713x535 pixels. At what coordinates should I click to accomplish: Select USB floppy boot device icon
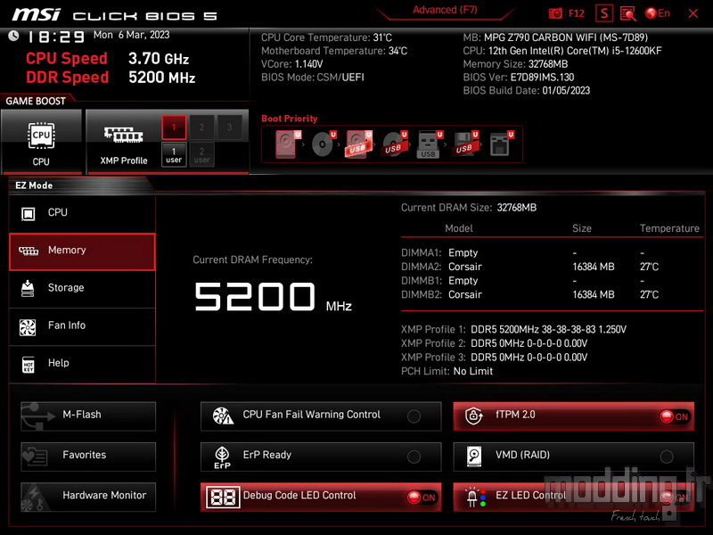tap(464, 144)
